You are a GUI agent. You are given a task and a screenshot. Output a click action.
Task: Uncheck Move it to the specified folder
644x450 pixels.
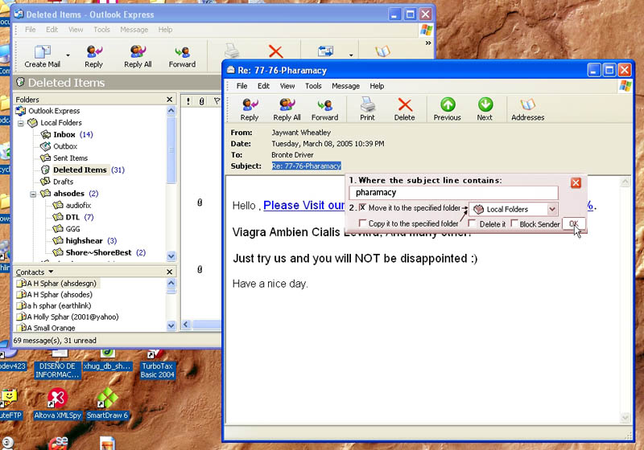362,208
